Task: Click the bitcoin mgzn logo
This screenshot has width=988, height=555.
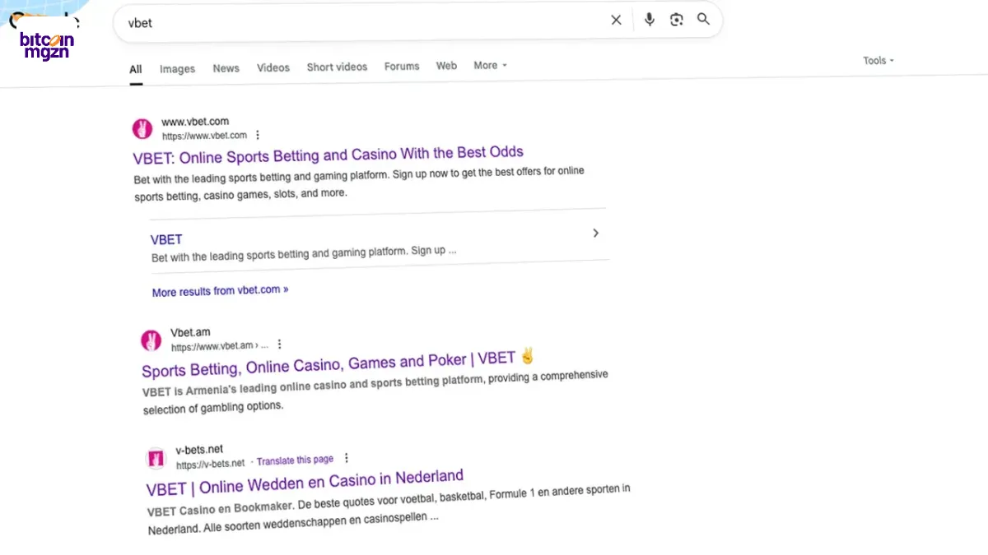Action: click(46, 45)
